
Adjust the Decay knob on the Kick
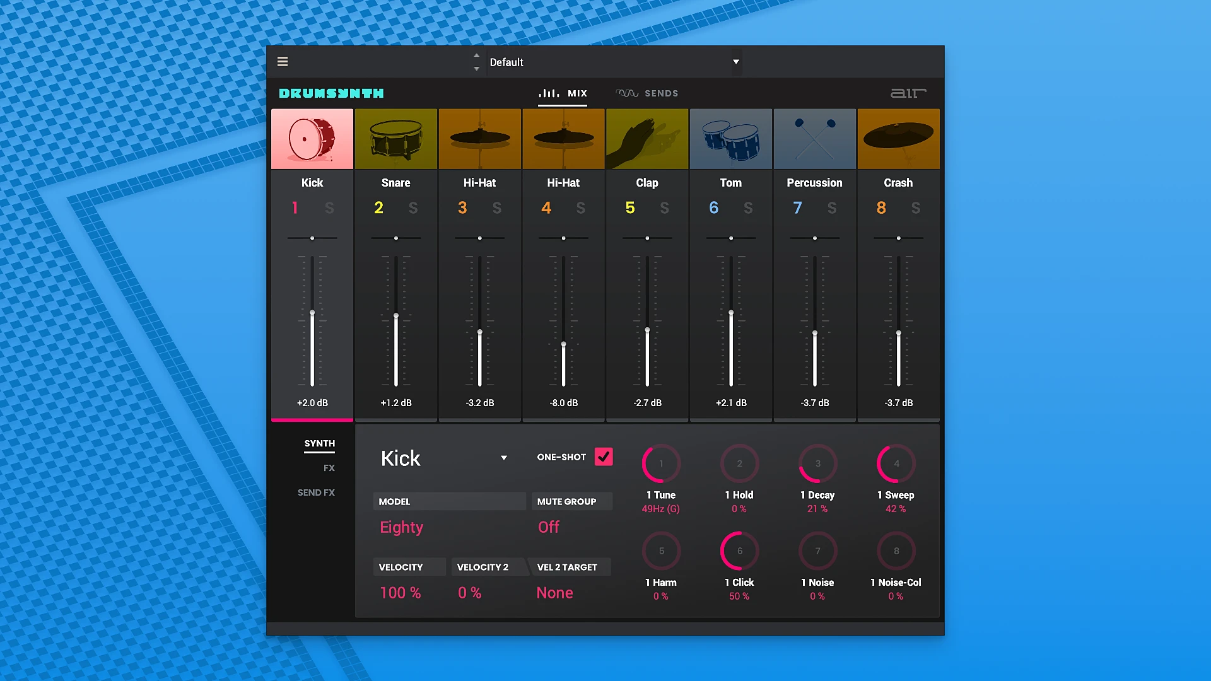coord(817,463)
